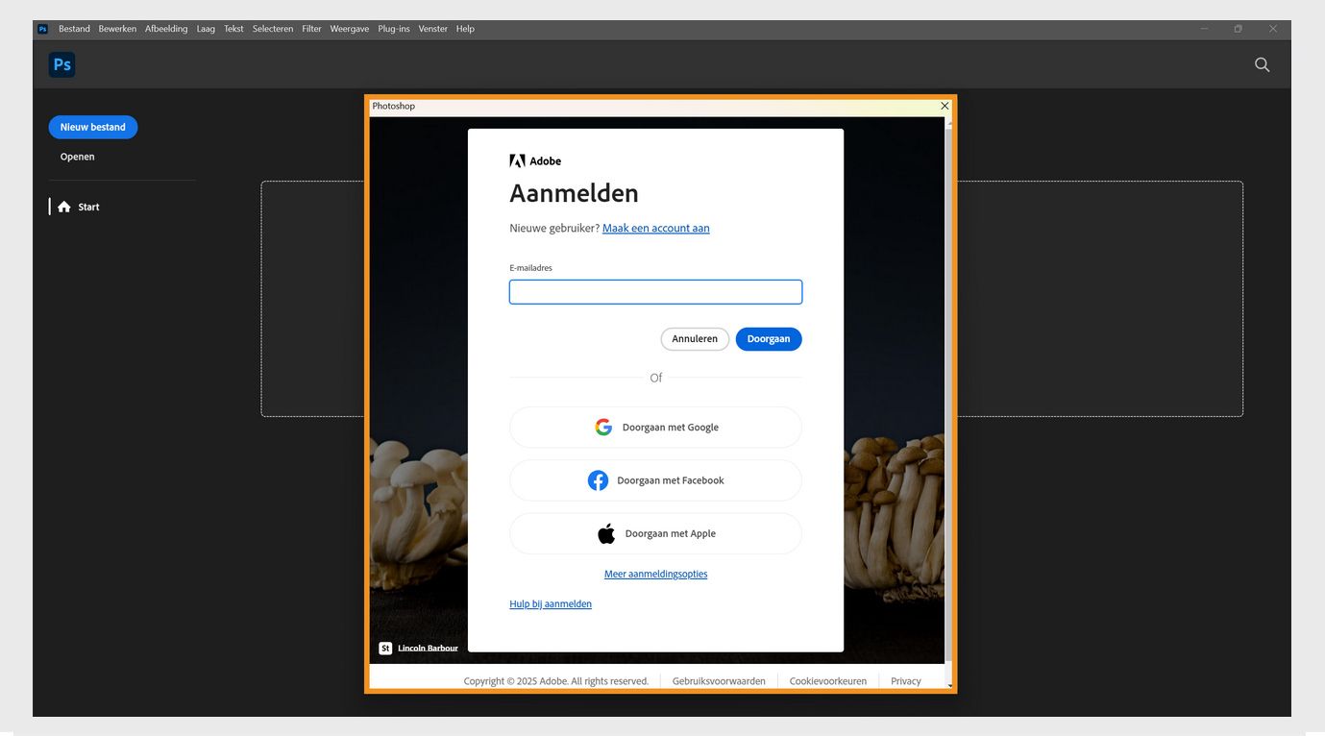1325x736 pixels.
Task: Click the Openen button
Action: pos(77,157)
